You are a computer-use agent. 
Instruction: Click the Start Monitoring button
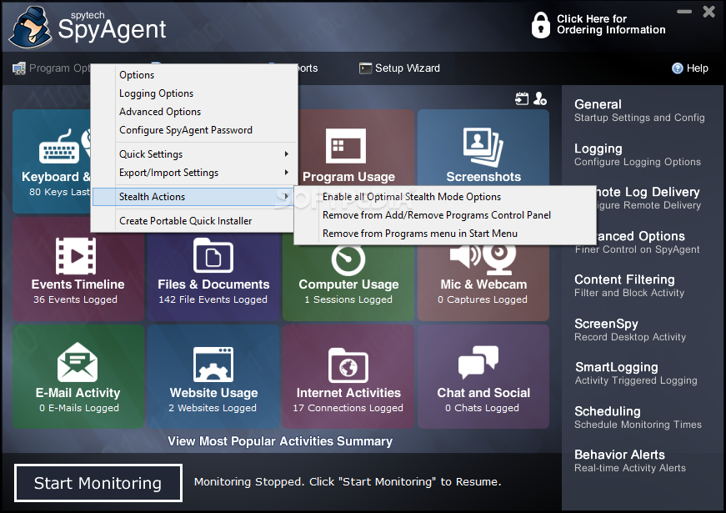(98, 483)
